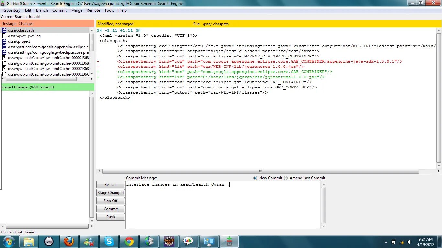Viewport: 442px width, 248px height.
Task: Select the Amend Last Commit radio button
Action: (x=286, y=178)
